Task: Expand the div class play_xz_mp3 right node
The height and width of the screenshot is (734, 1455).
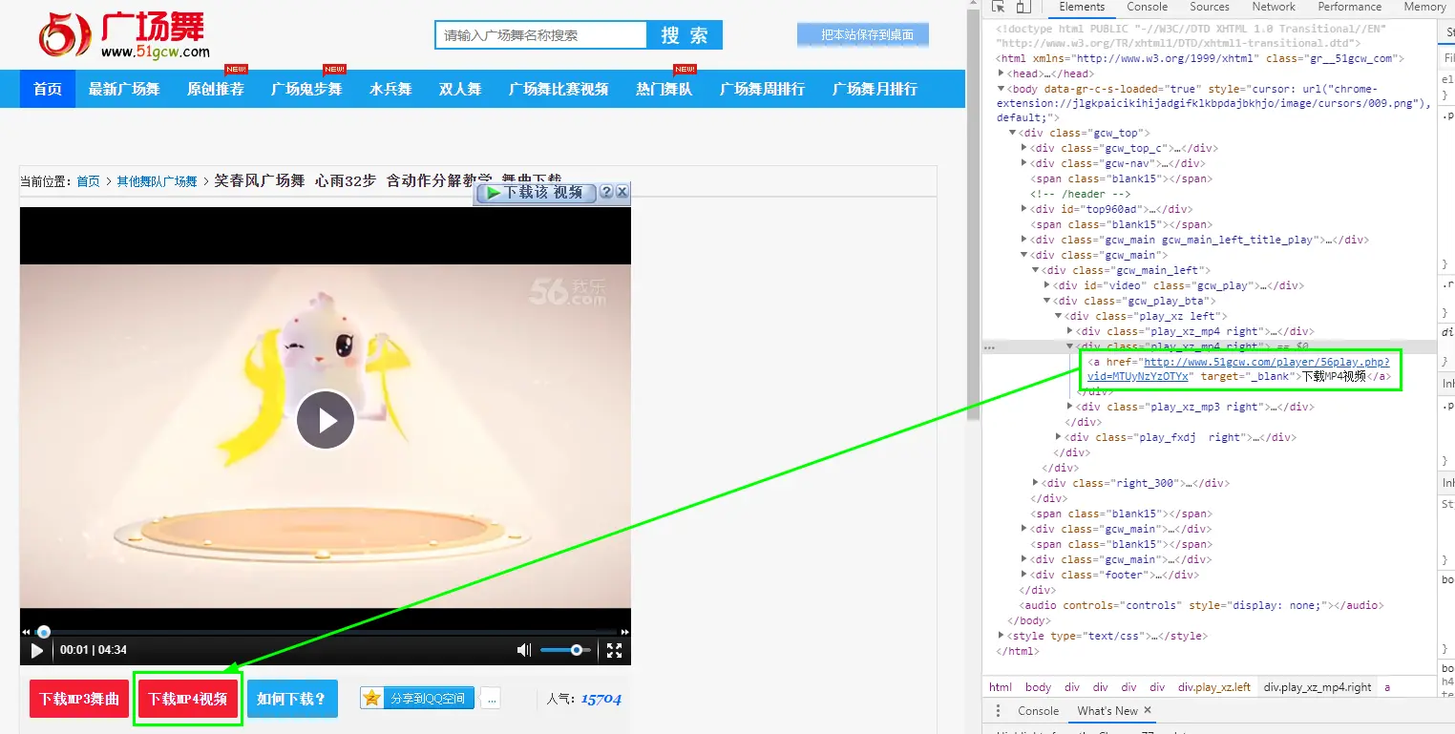Action: point(1070,407)
